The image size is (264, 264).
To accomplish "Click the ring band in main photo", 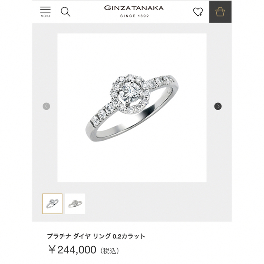I will pos(128,125).
